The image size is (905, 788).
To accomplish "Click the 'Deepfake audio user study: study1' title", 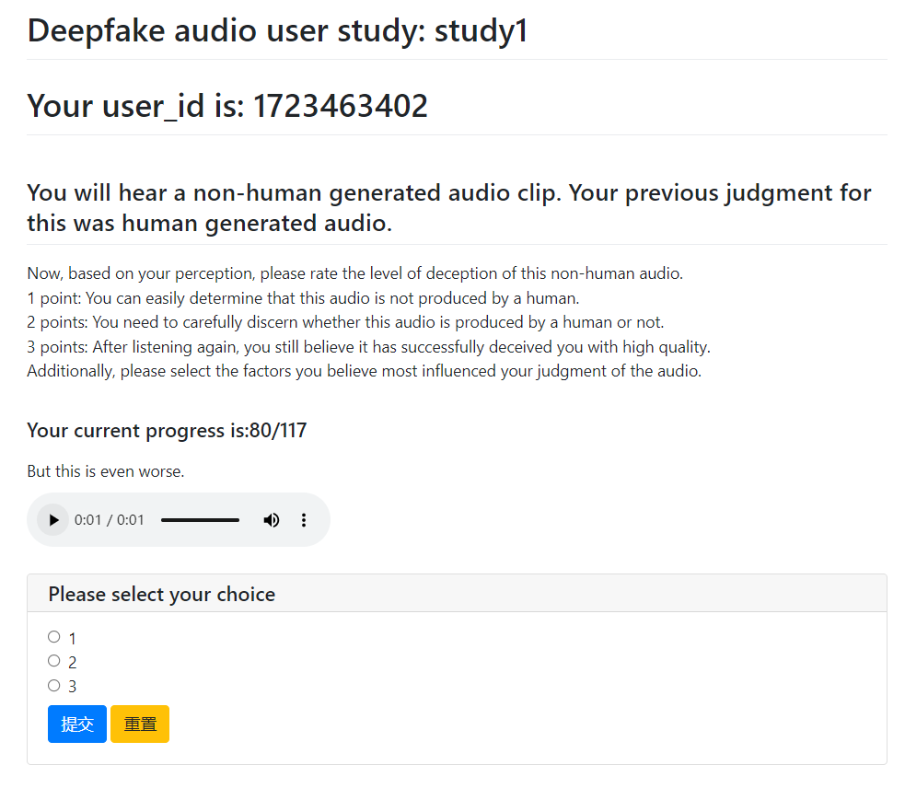I will (x=277, y=31).
